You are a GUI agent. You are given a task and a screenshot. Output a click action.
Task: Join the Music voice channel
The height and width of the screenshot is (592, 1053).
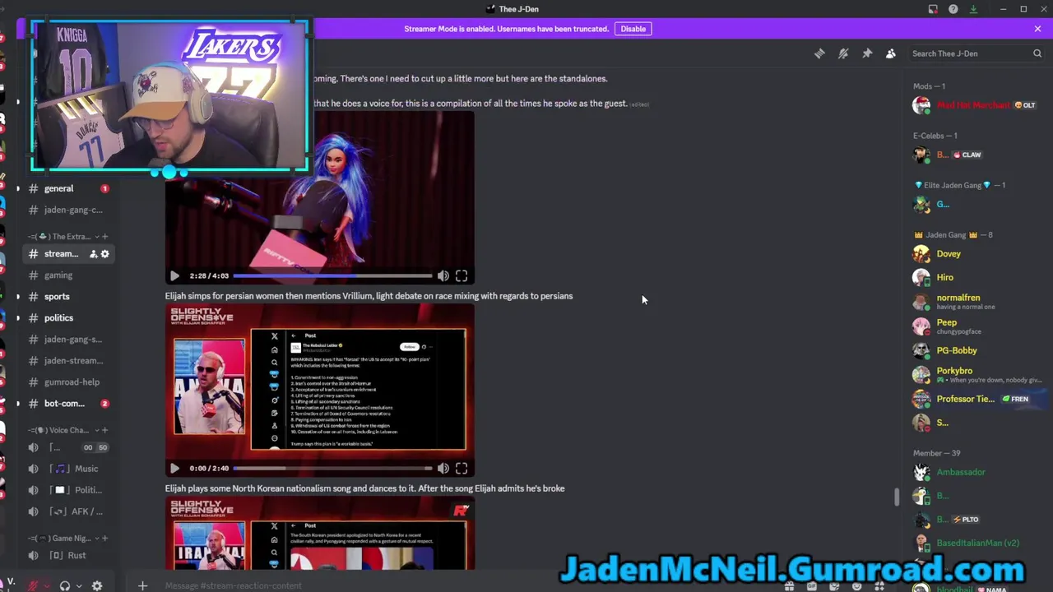point(67,469)
